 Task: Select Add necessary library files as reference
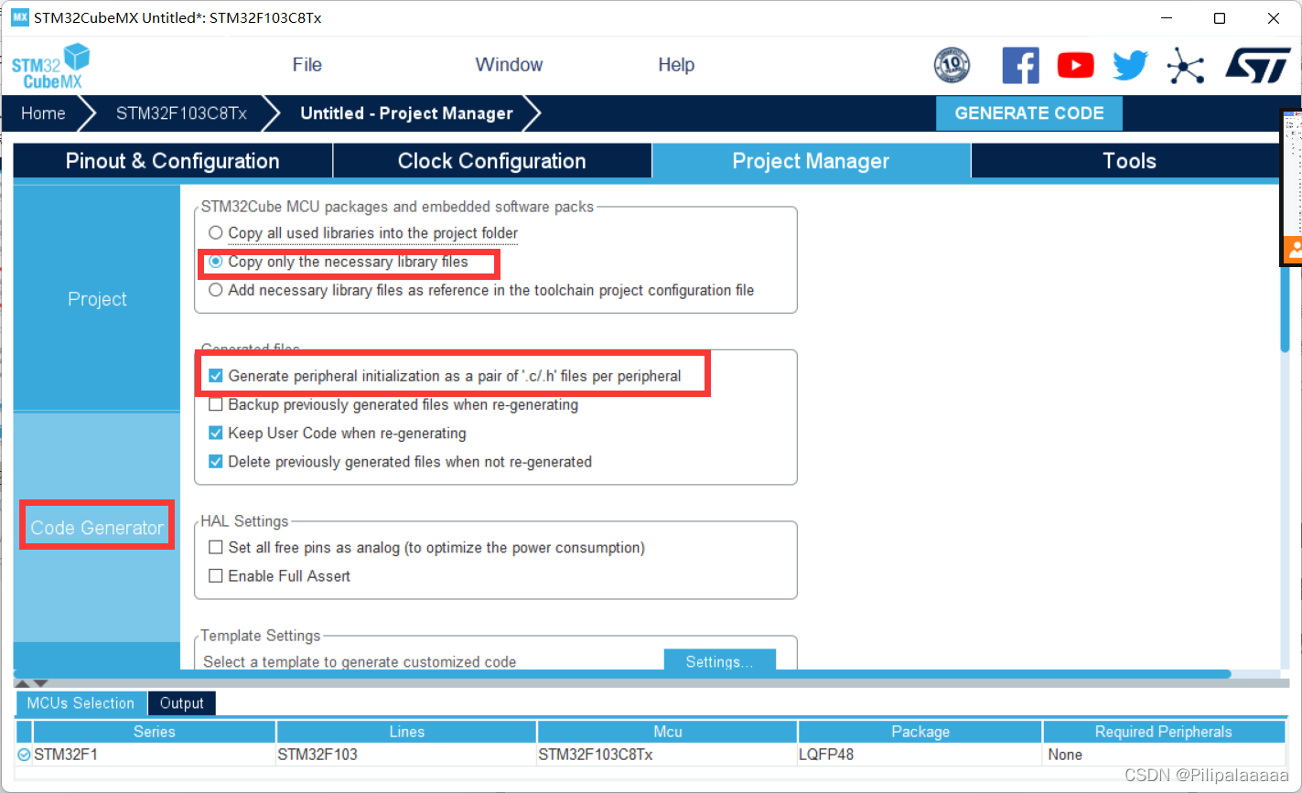pos(216,290)
